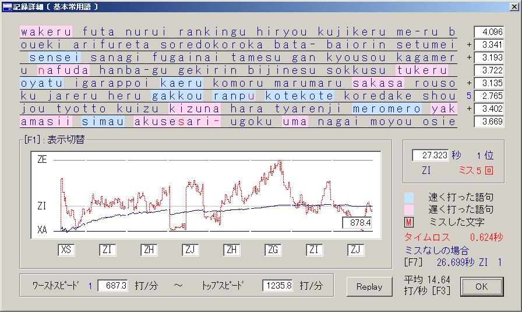The height and width of the screenshot is (313, 522).
Task: Click the XA label on the graph axis
Action: coord(42,230)
